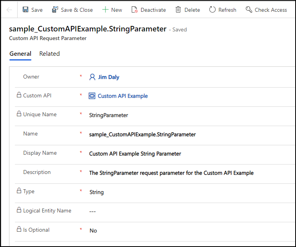Click the back arrow icon
296x247 pixels.
point(9,10)
